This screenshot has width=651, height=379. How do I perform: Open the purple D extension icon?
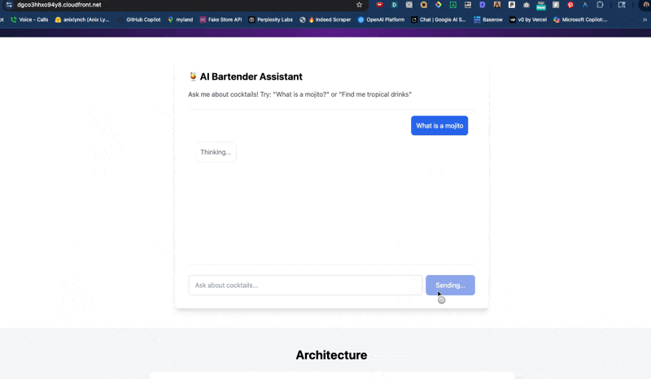[x=482, y=5]
